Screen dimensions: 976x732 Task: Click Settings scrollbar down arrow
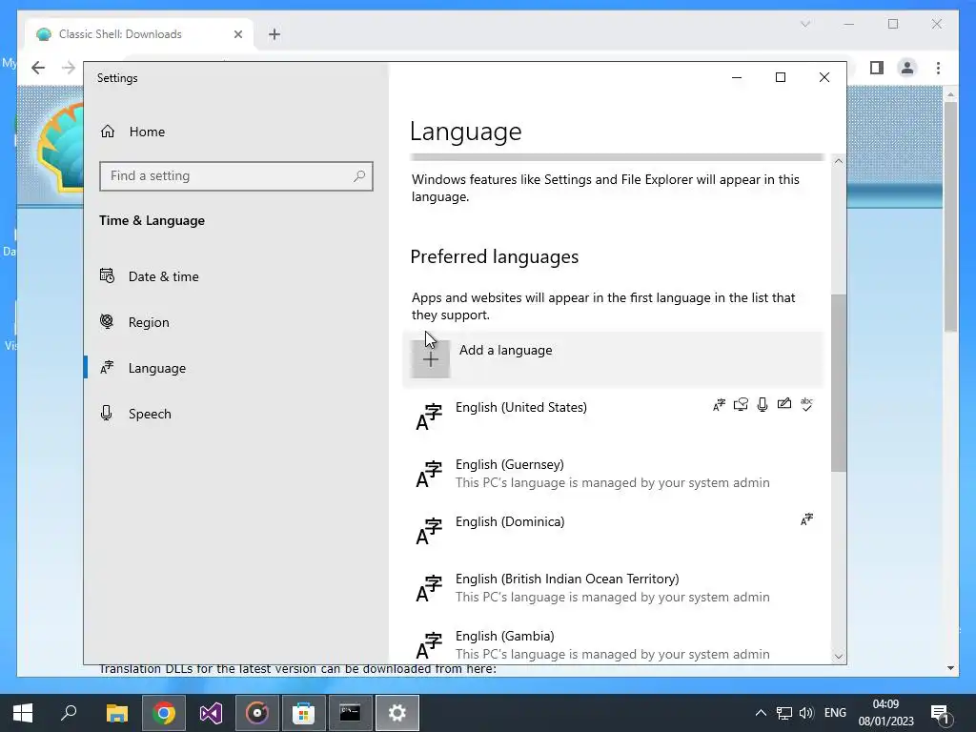point(839,657)
